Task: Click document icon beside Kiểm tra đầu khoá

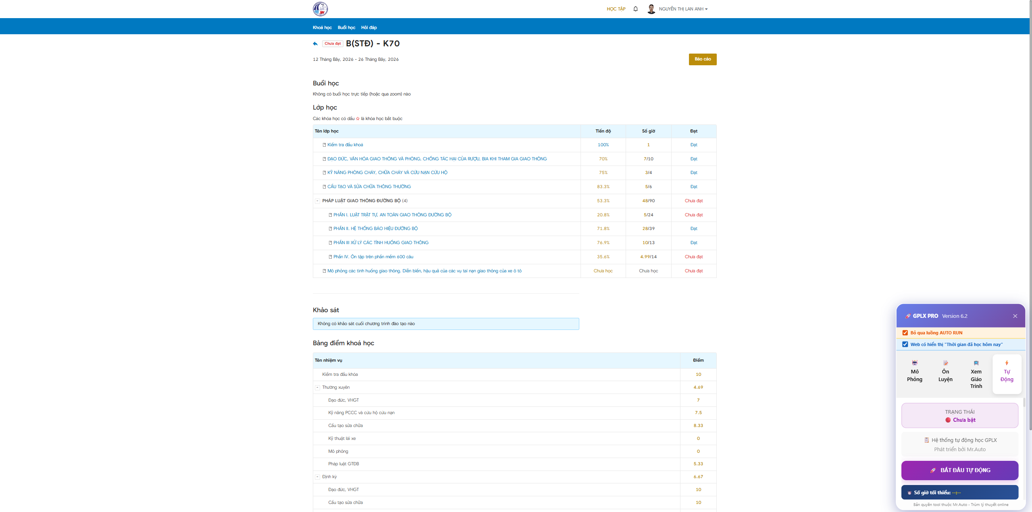Action: [324, 145]
